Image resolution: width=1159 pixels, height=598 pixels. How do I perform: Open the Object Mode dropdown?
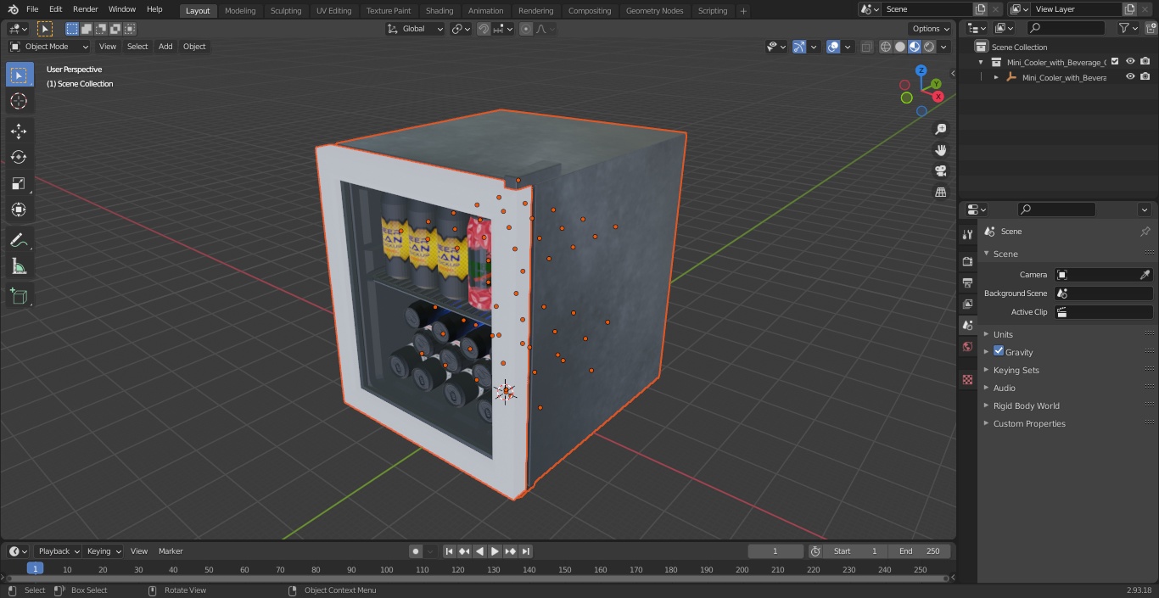coord(49,47)
